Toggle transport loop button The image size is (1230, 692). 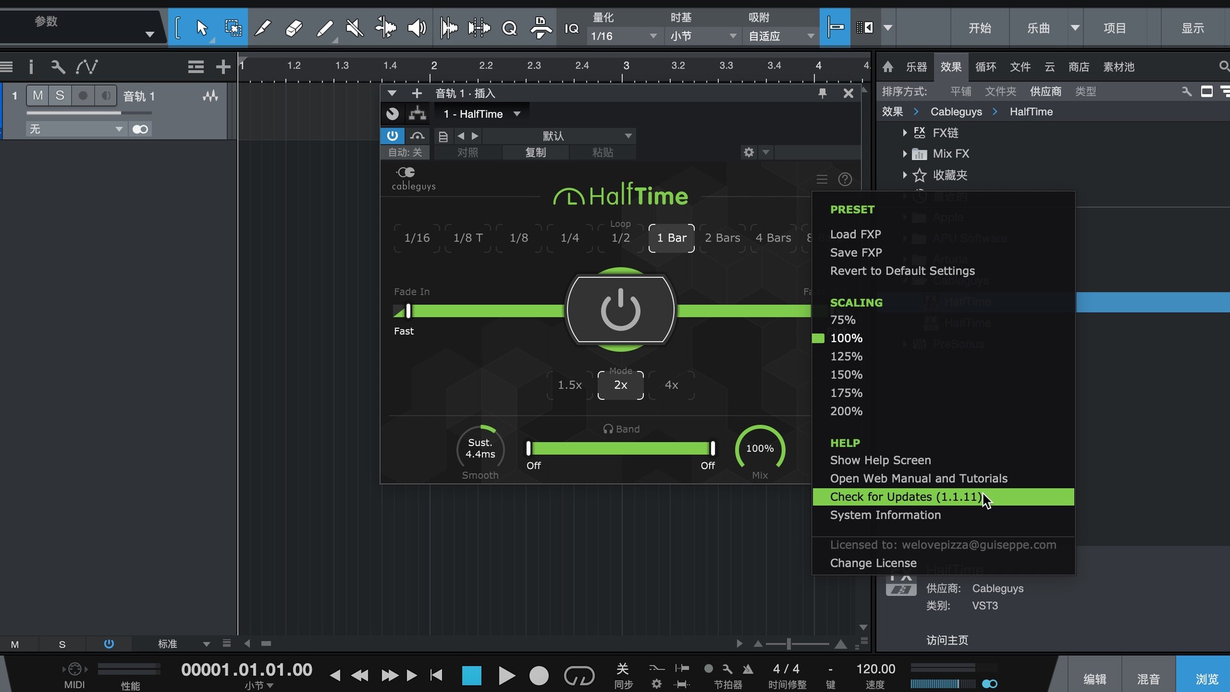pos(579,675)
